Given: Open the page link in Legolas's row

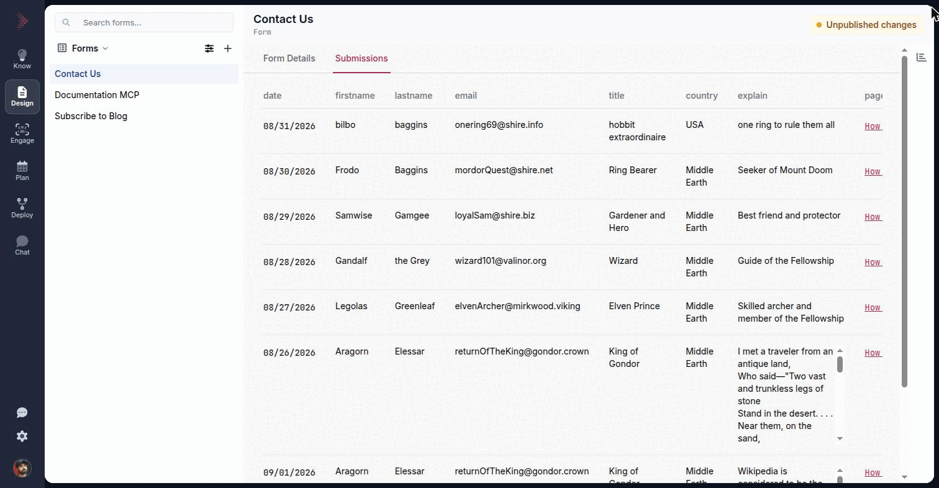Looking at the screenshot, I should pos(873,307).
